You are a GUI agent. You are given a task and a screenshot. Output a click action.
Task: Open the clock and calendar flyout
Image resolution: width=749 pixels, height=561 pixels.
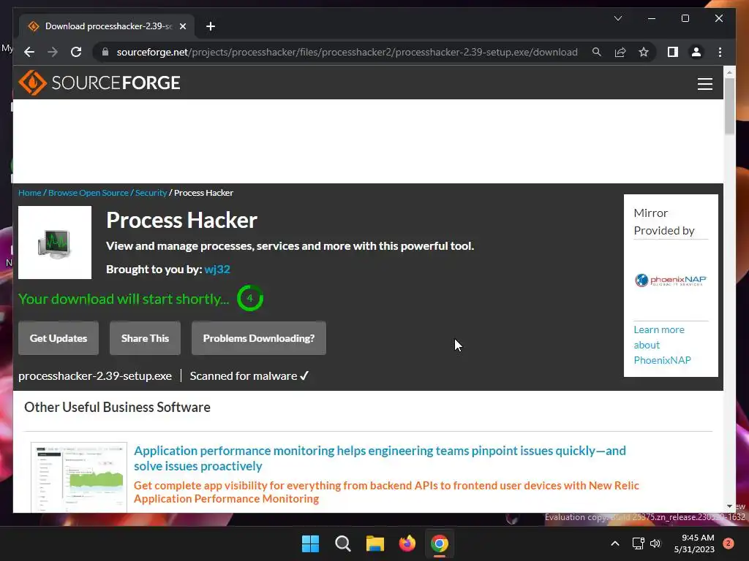pyautogui.click(x=694, y=543)
